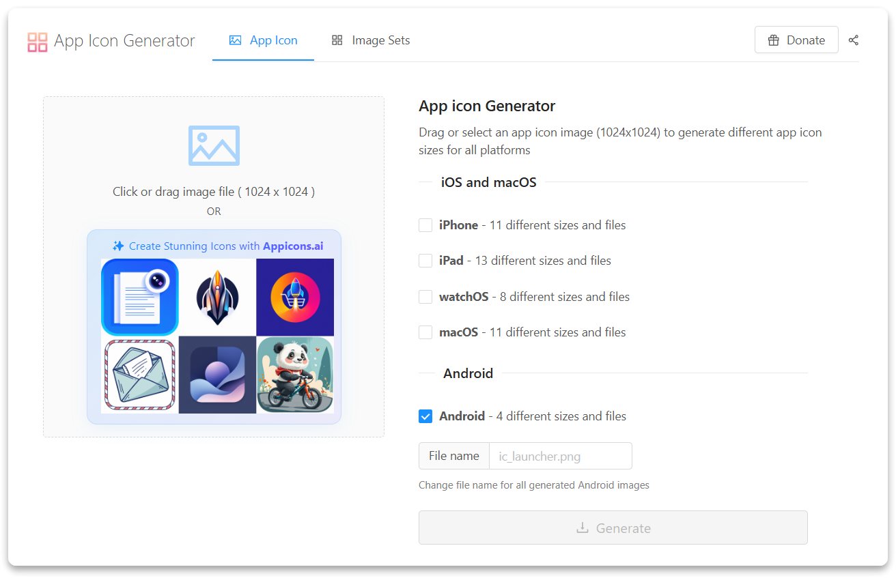The image size is (896, 578).
Task: Enable the iPad checkbox
Action: coord(425,261)
